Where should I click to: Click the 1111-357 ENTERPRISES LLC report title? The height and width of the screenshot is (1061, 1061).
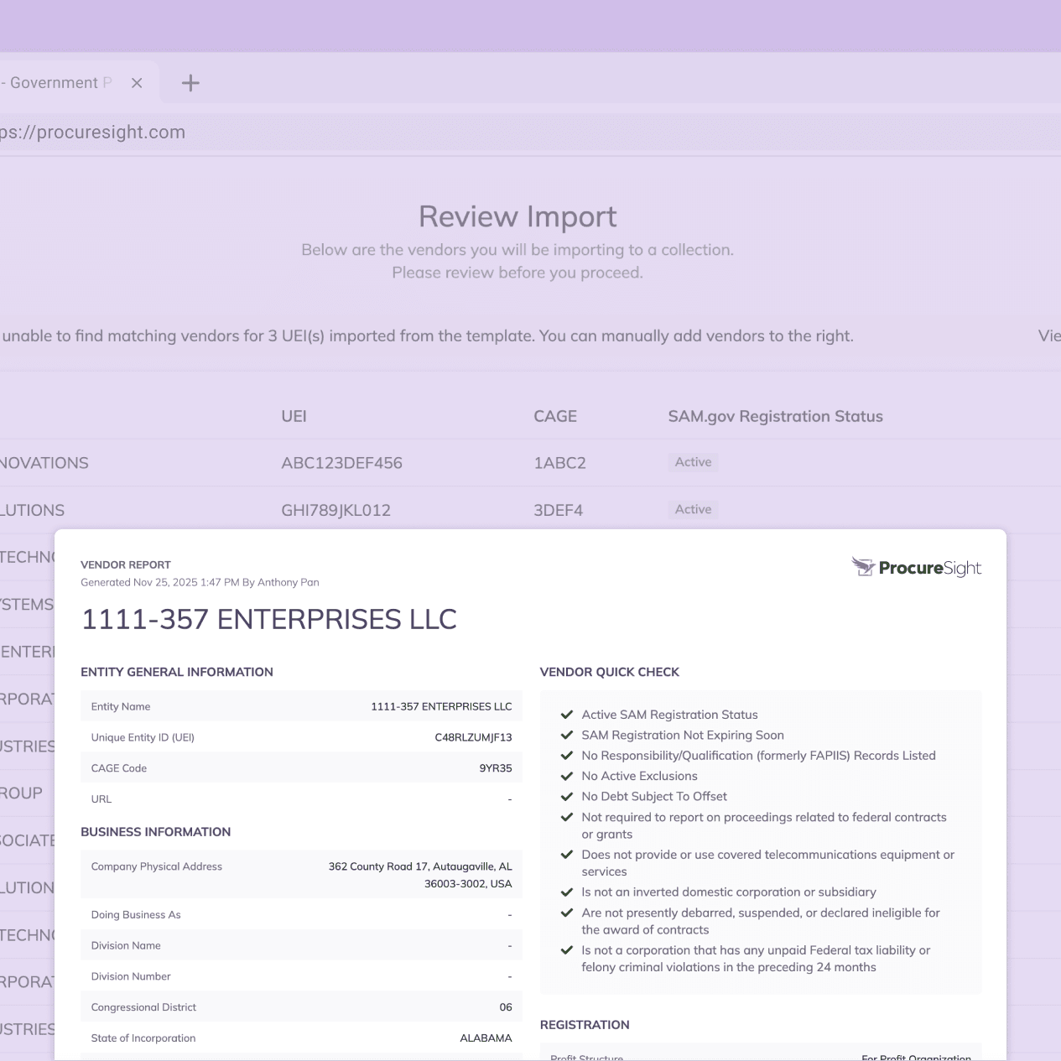click(268, 620)
